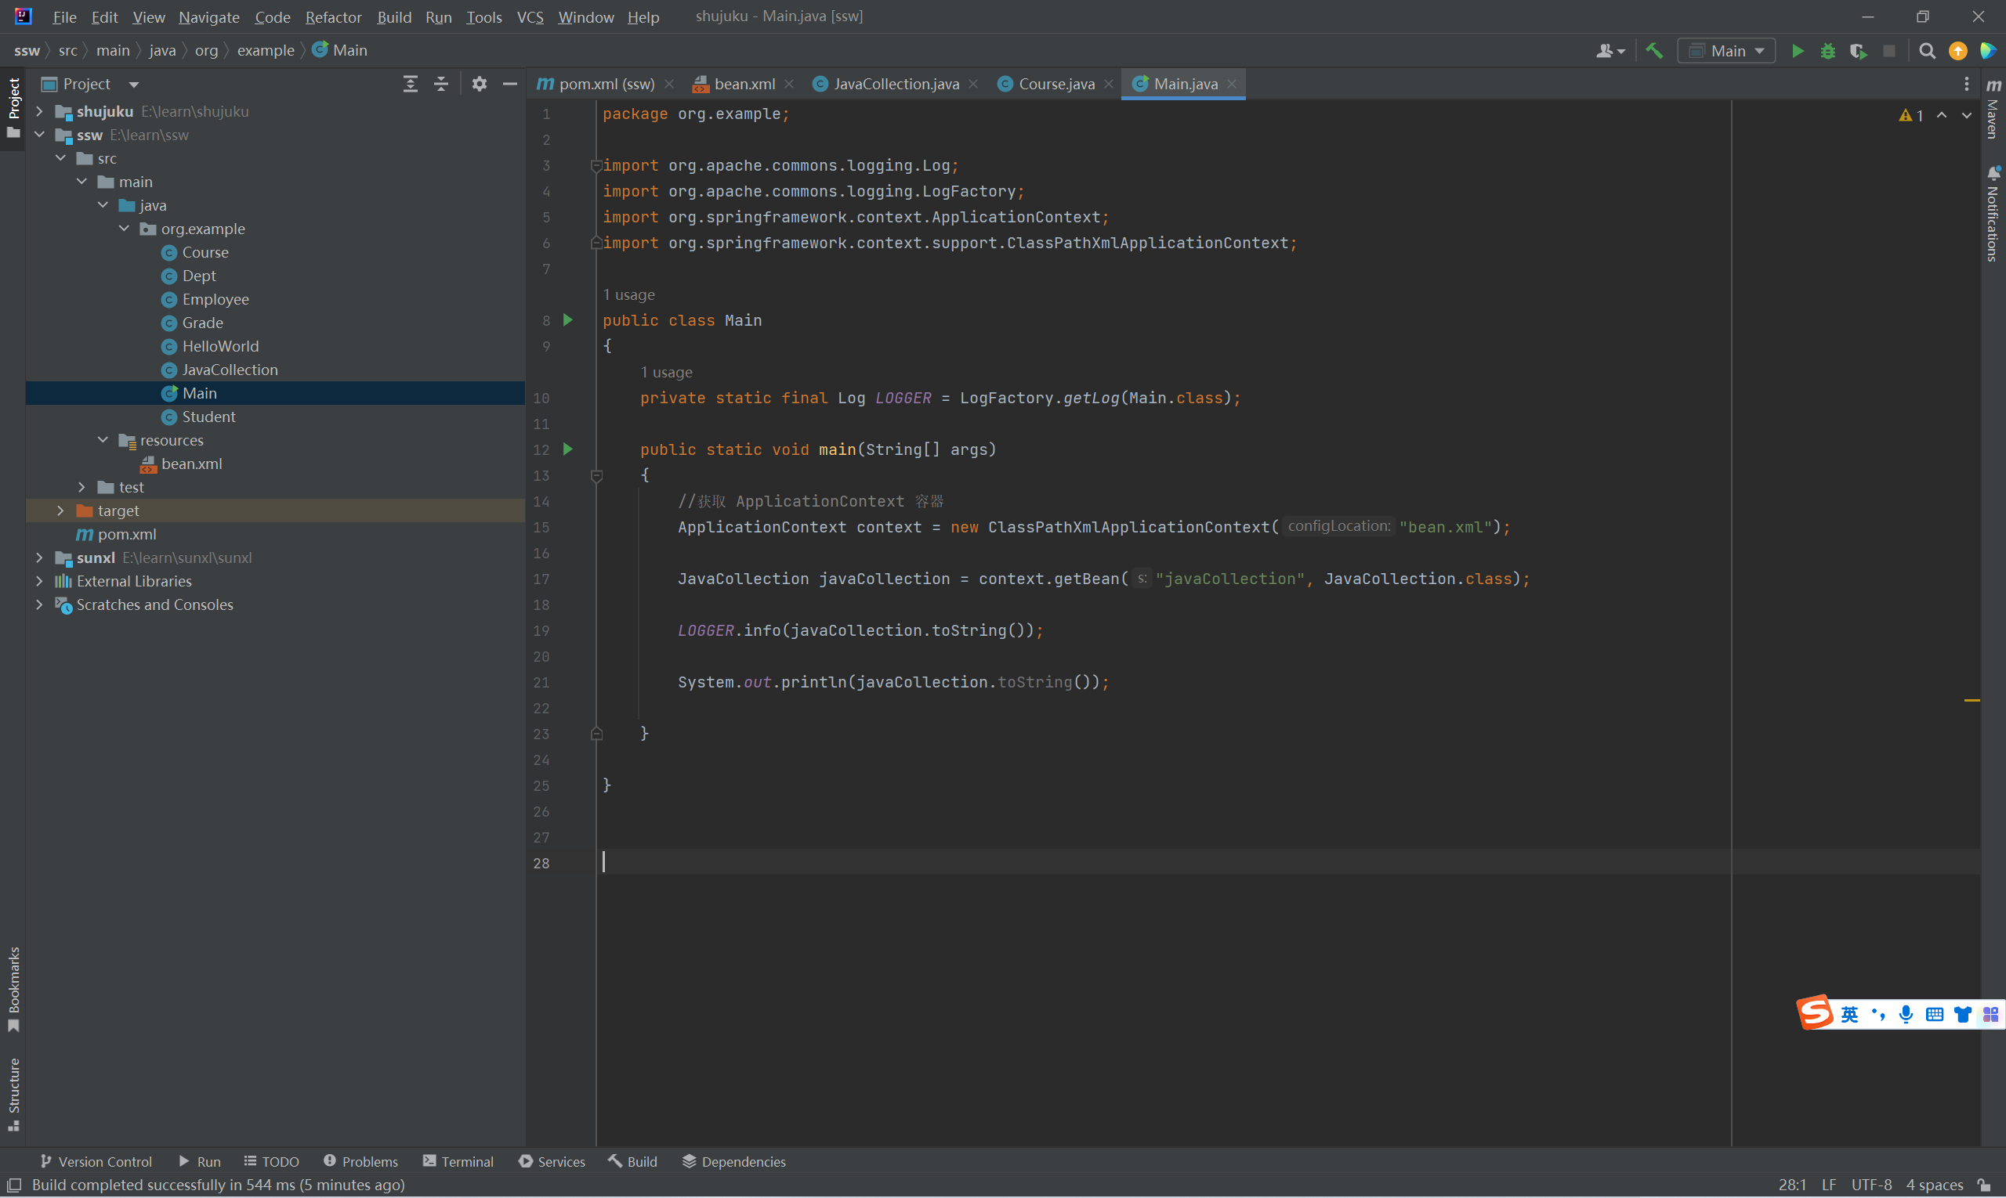
Task: Click the Build project hammer icon
Action: [x=1653, y=51]
